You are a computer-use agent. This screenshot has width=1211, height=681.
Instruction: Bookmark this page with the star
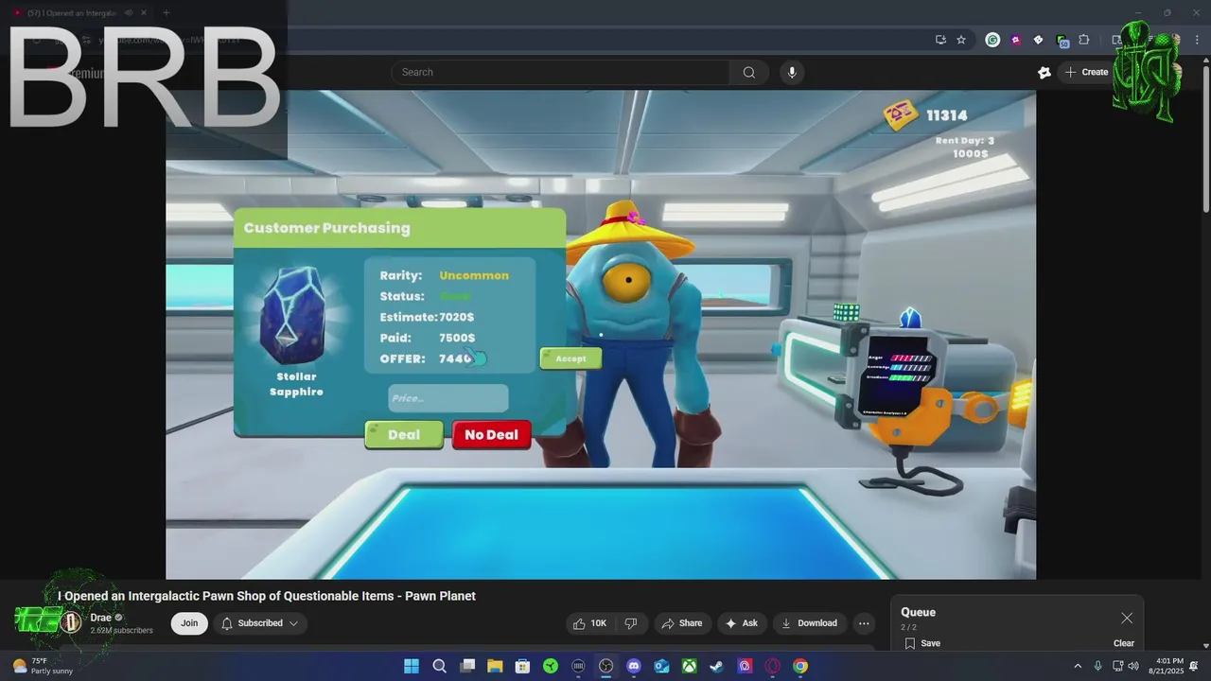pos(961,40)
